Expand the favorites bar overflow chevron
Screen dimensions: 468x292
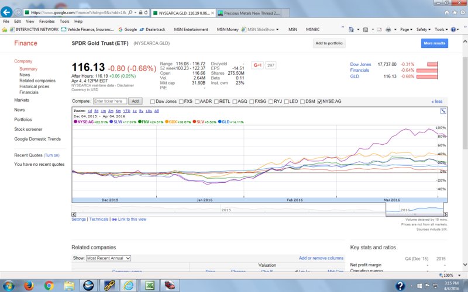coord(343,27)
